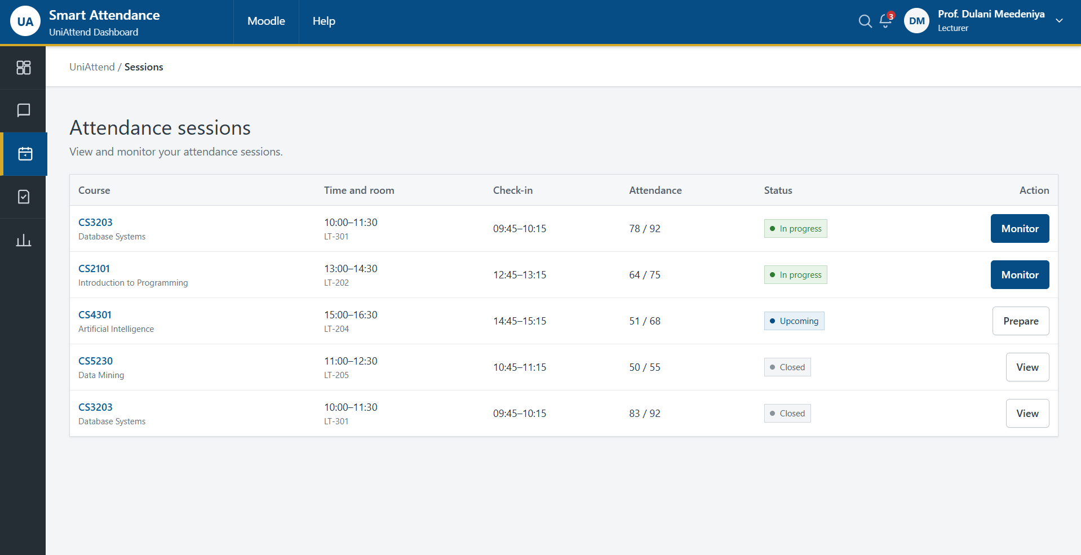Click the Check-in column header

tap(512, 190)
